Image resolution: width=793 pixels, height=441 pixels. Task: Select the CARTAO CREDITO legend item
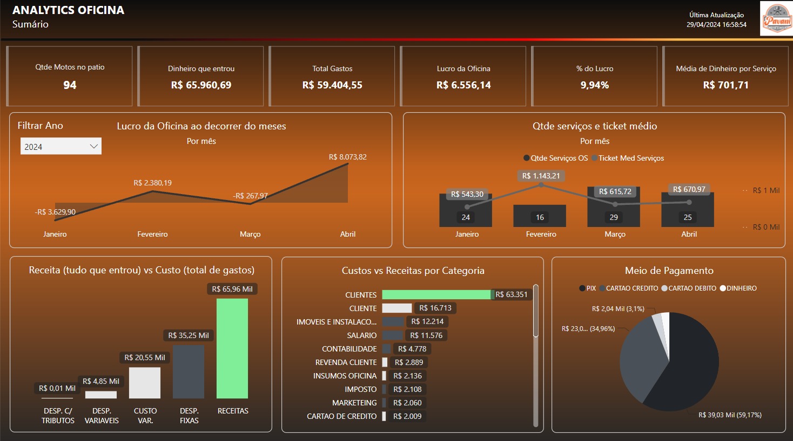point(628,288)
